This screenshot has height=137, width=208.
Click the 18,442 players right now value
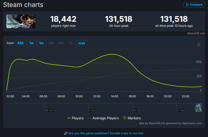[63, 19]
